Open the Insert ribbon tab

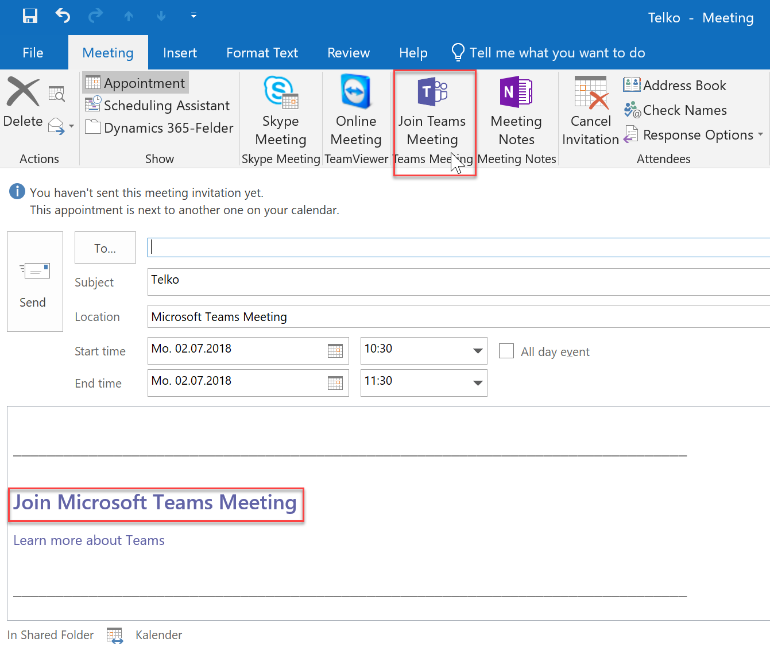click(x=180, y=53)
